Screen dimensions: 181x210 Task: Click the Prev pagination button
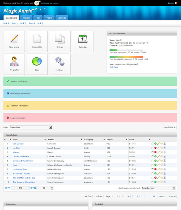pyautogui.click(x=99, y=196)
